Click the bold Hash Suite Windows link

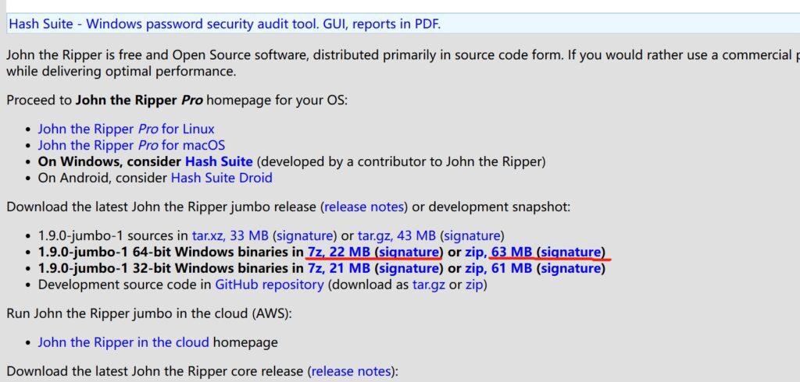point(219,161)
